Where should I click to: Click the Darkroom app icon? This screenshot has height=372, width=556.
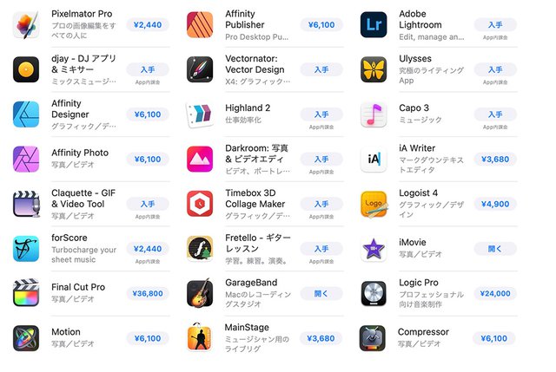point(200,159)
